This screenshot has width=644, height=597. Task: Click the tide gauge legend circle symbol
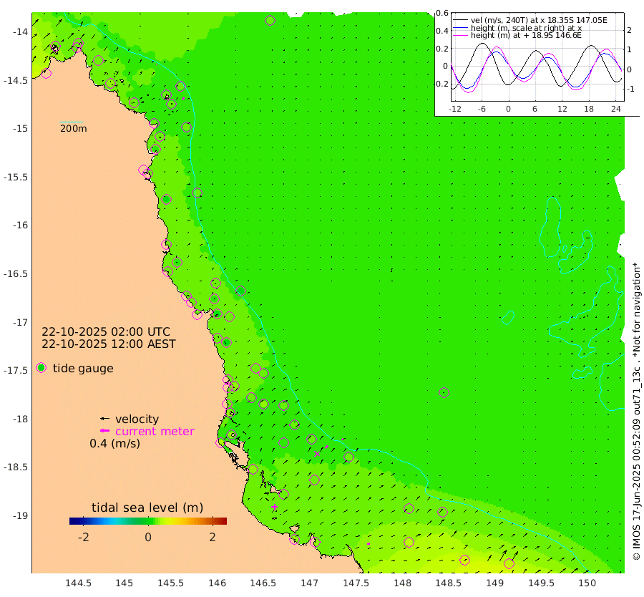[x=41, y=368]
